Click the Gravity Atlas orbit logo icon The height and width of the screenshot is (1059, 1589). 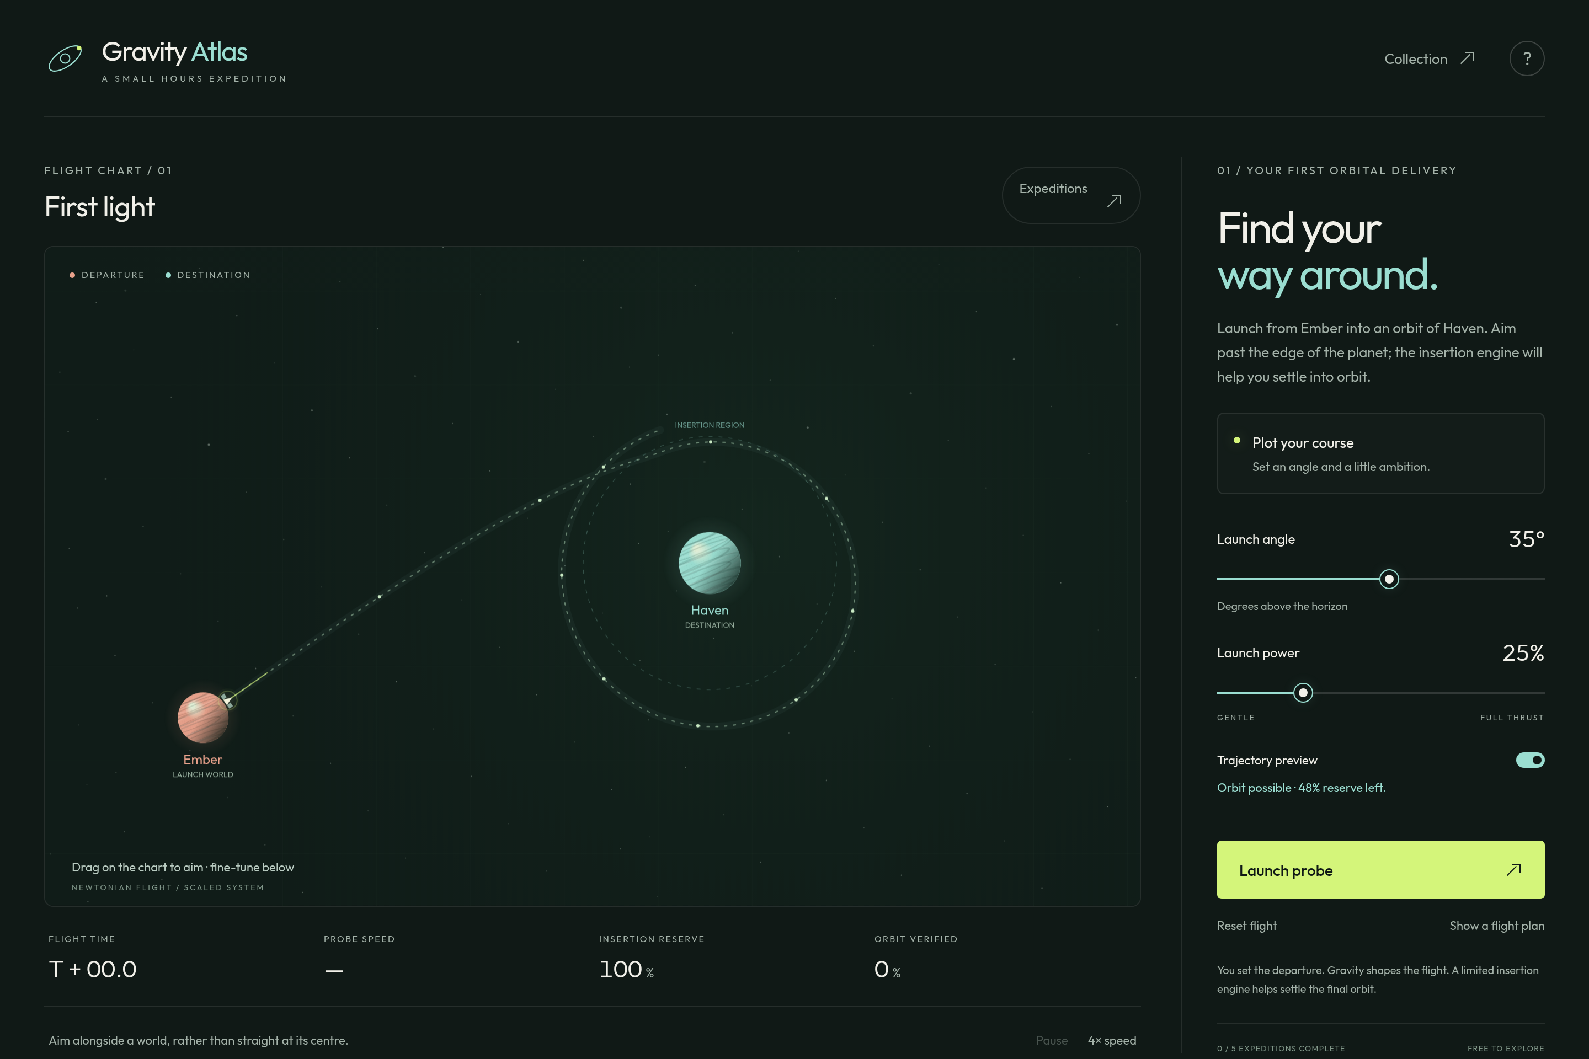click(66, 58)
